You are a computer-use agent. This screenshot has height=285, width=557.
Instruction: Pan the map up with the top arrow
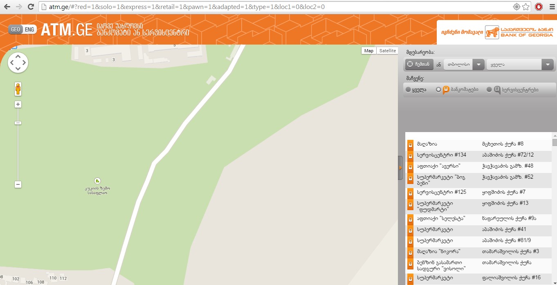tap(18, 57)
